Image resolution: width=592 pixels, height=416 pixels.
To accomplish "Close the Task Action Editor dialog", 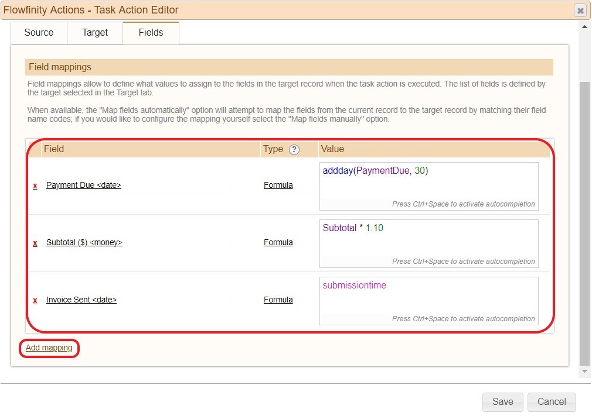I will [580, 11].
